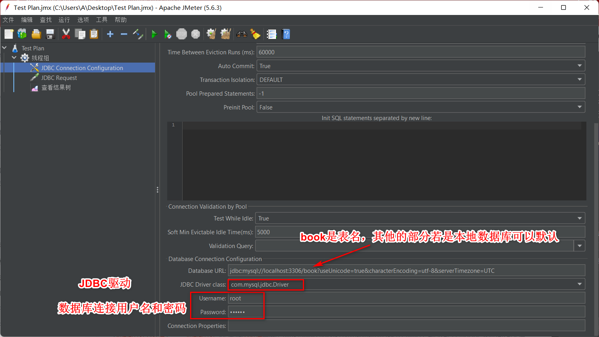
Task: Select the JDBC Request node
Action: (59, 78)
